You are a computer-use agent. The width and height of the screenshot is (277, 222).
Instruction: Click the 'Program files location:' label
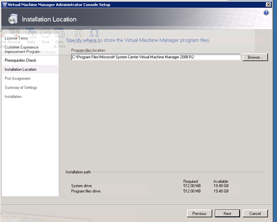(88, 50)
